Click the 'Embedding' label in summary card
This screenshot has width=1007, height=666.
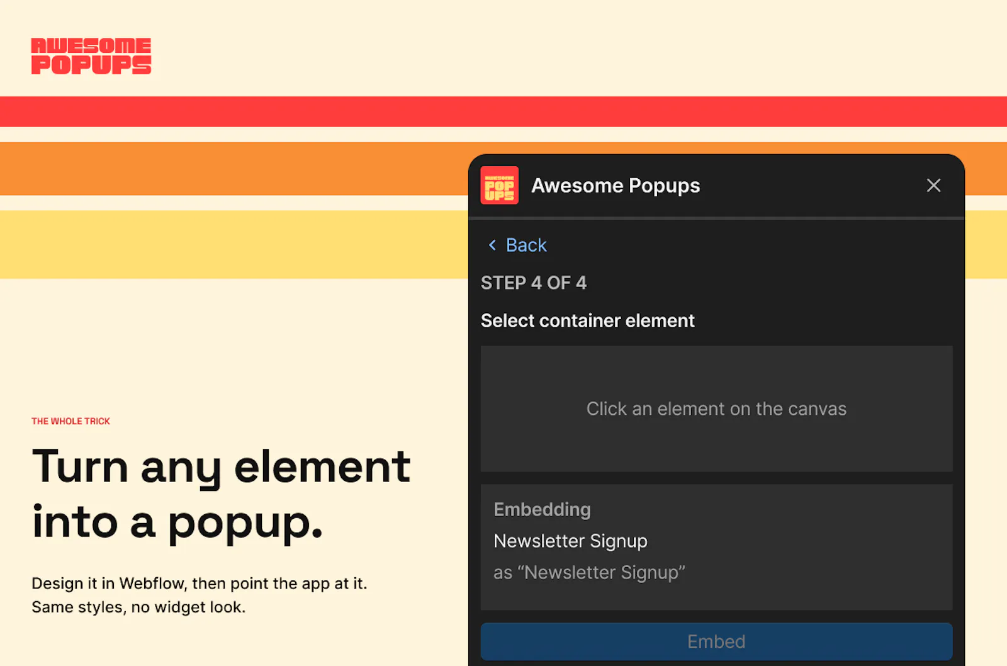pyautogui.click(x=542, y=509)
